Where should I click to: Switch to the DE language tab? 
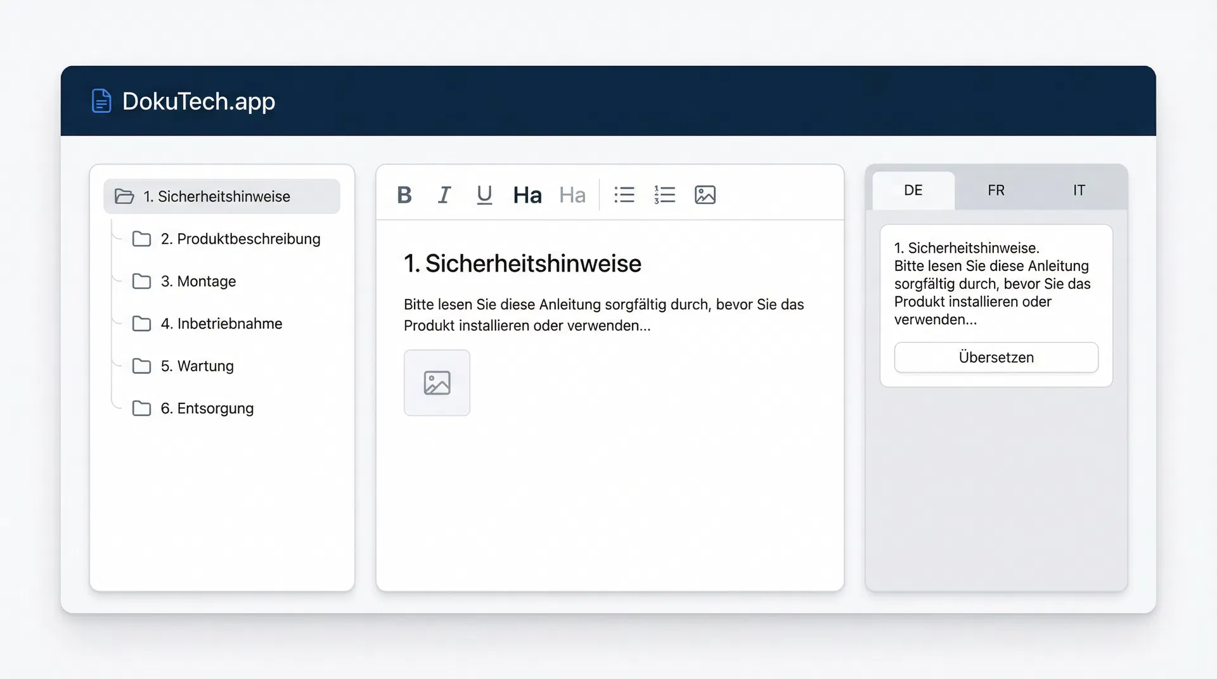tap(913, 191)
